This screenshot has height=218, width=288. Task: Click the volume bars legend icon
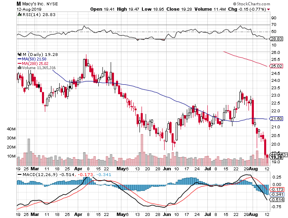point(19,67)
